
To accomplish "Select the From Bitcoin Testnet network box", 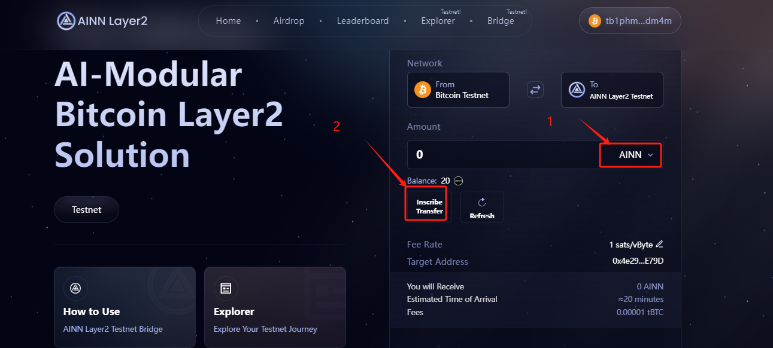I will (458, 90).
